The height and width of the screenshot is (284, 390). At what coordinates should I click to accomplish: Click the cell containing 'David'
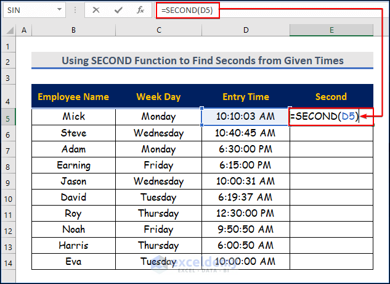[x=73, y=197]
